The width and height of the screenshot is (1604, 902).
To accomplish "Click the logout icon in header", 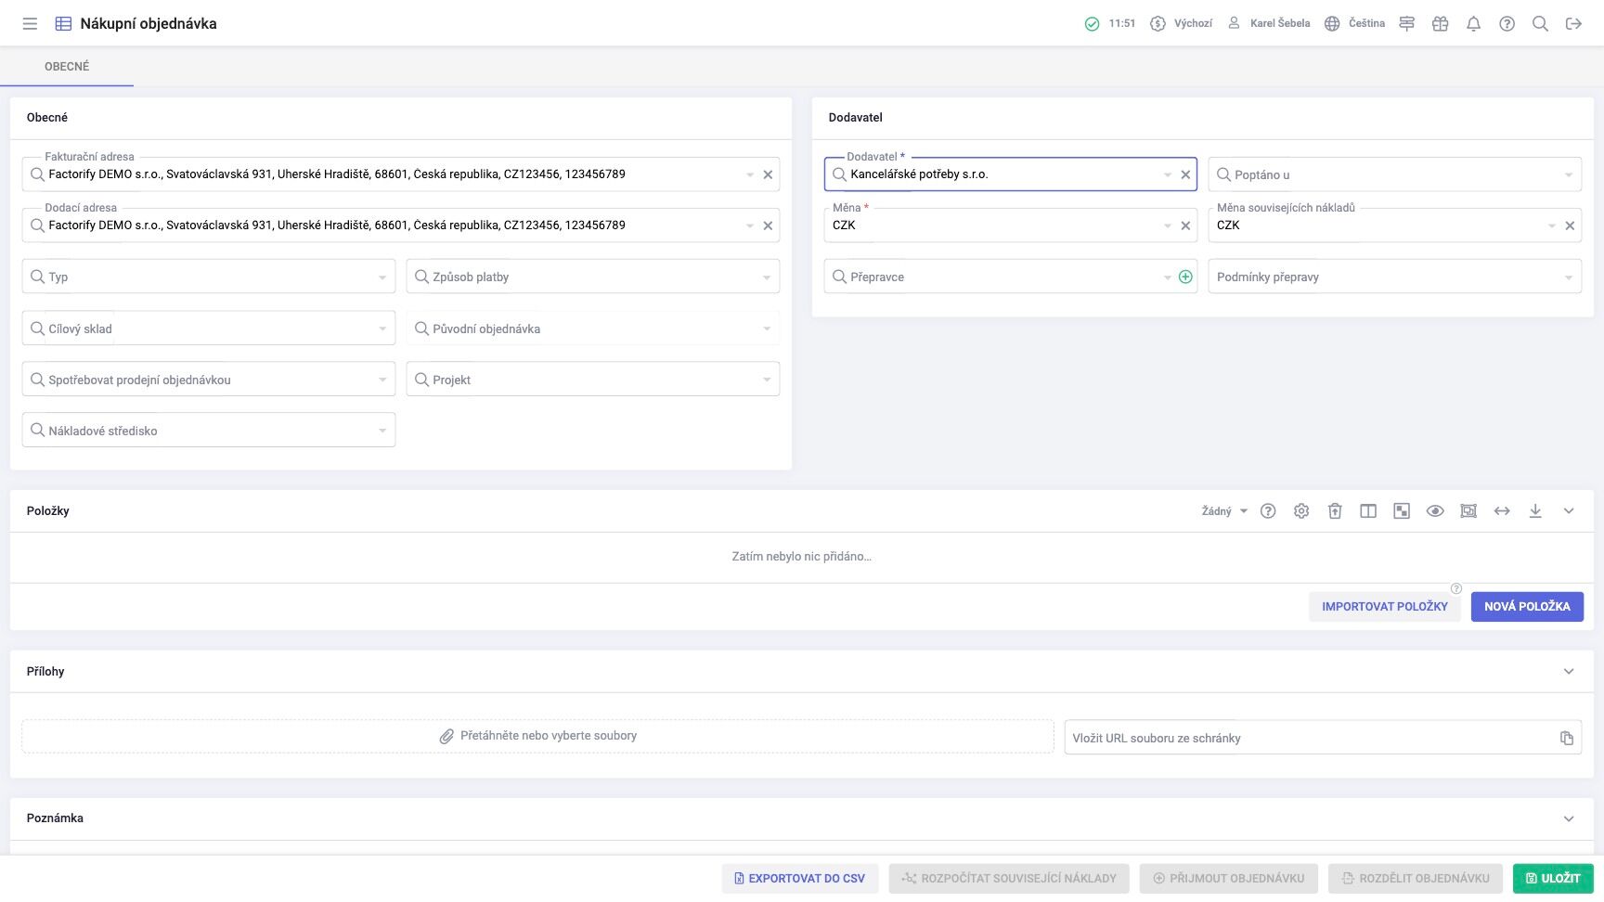I will coord(1573,24).
